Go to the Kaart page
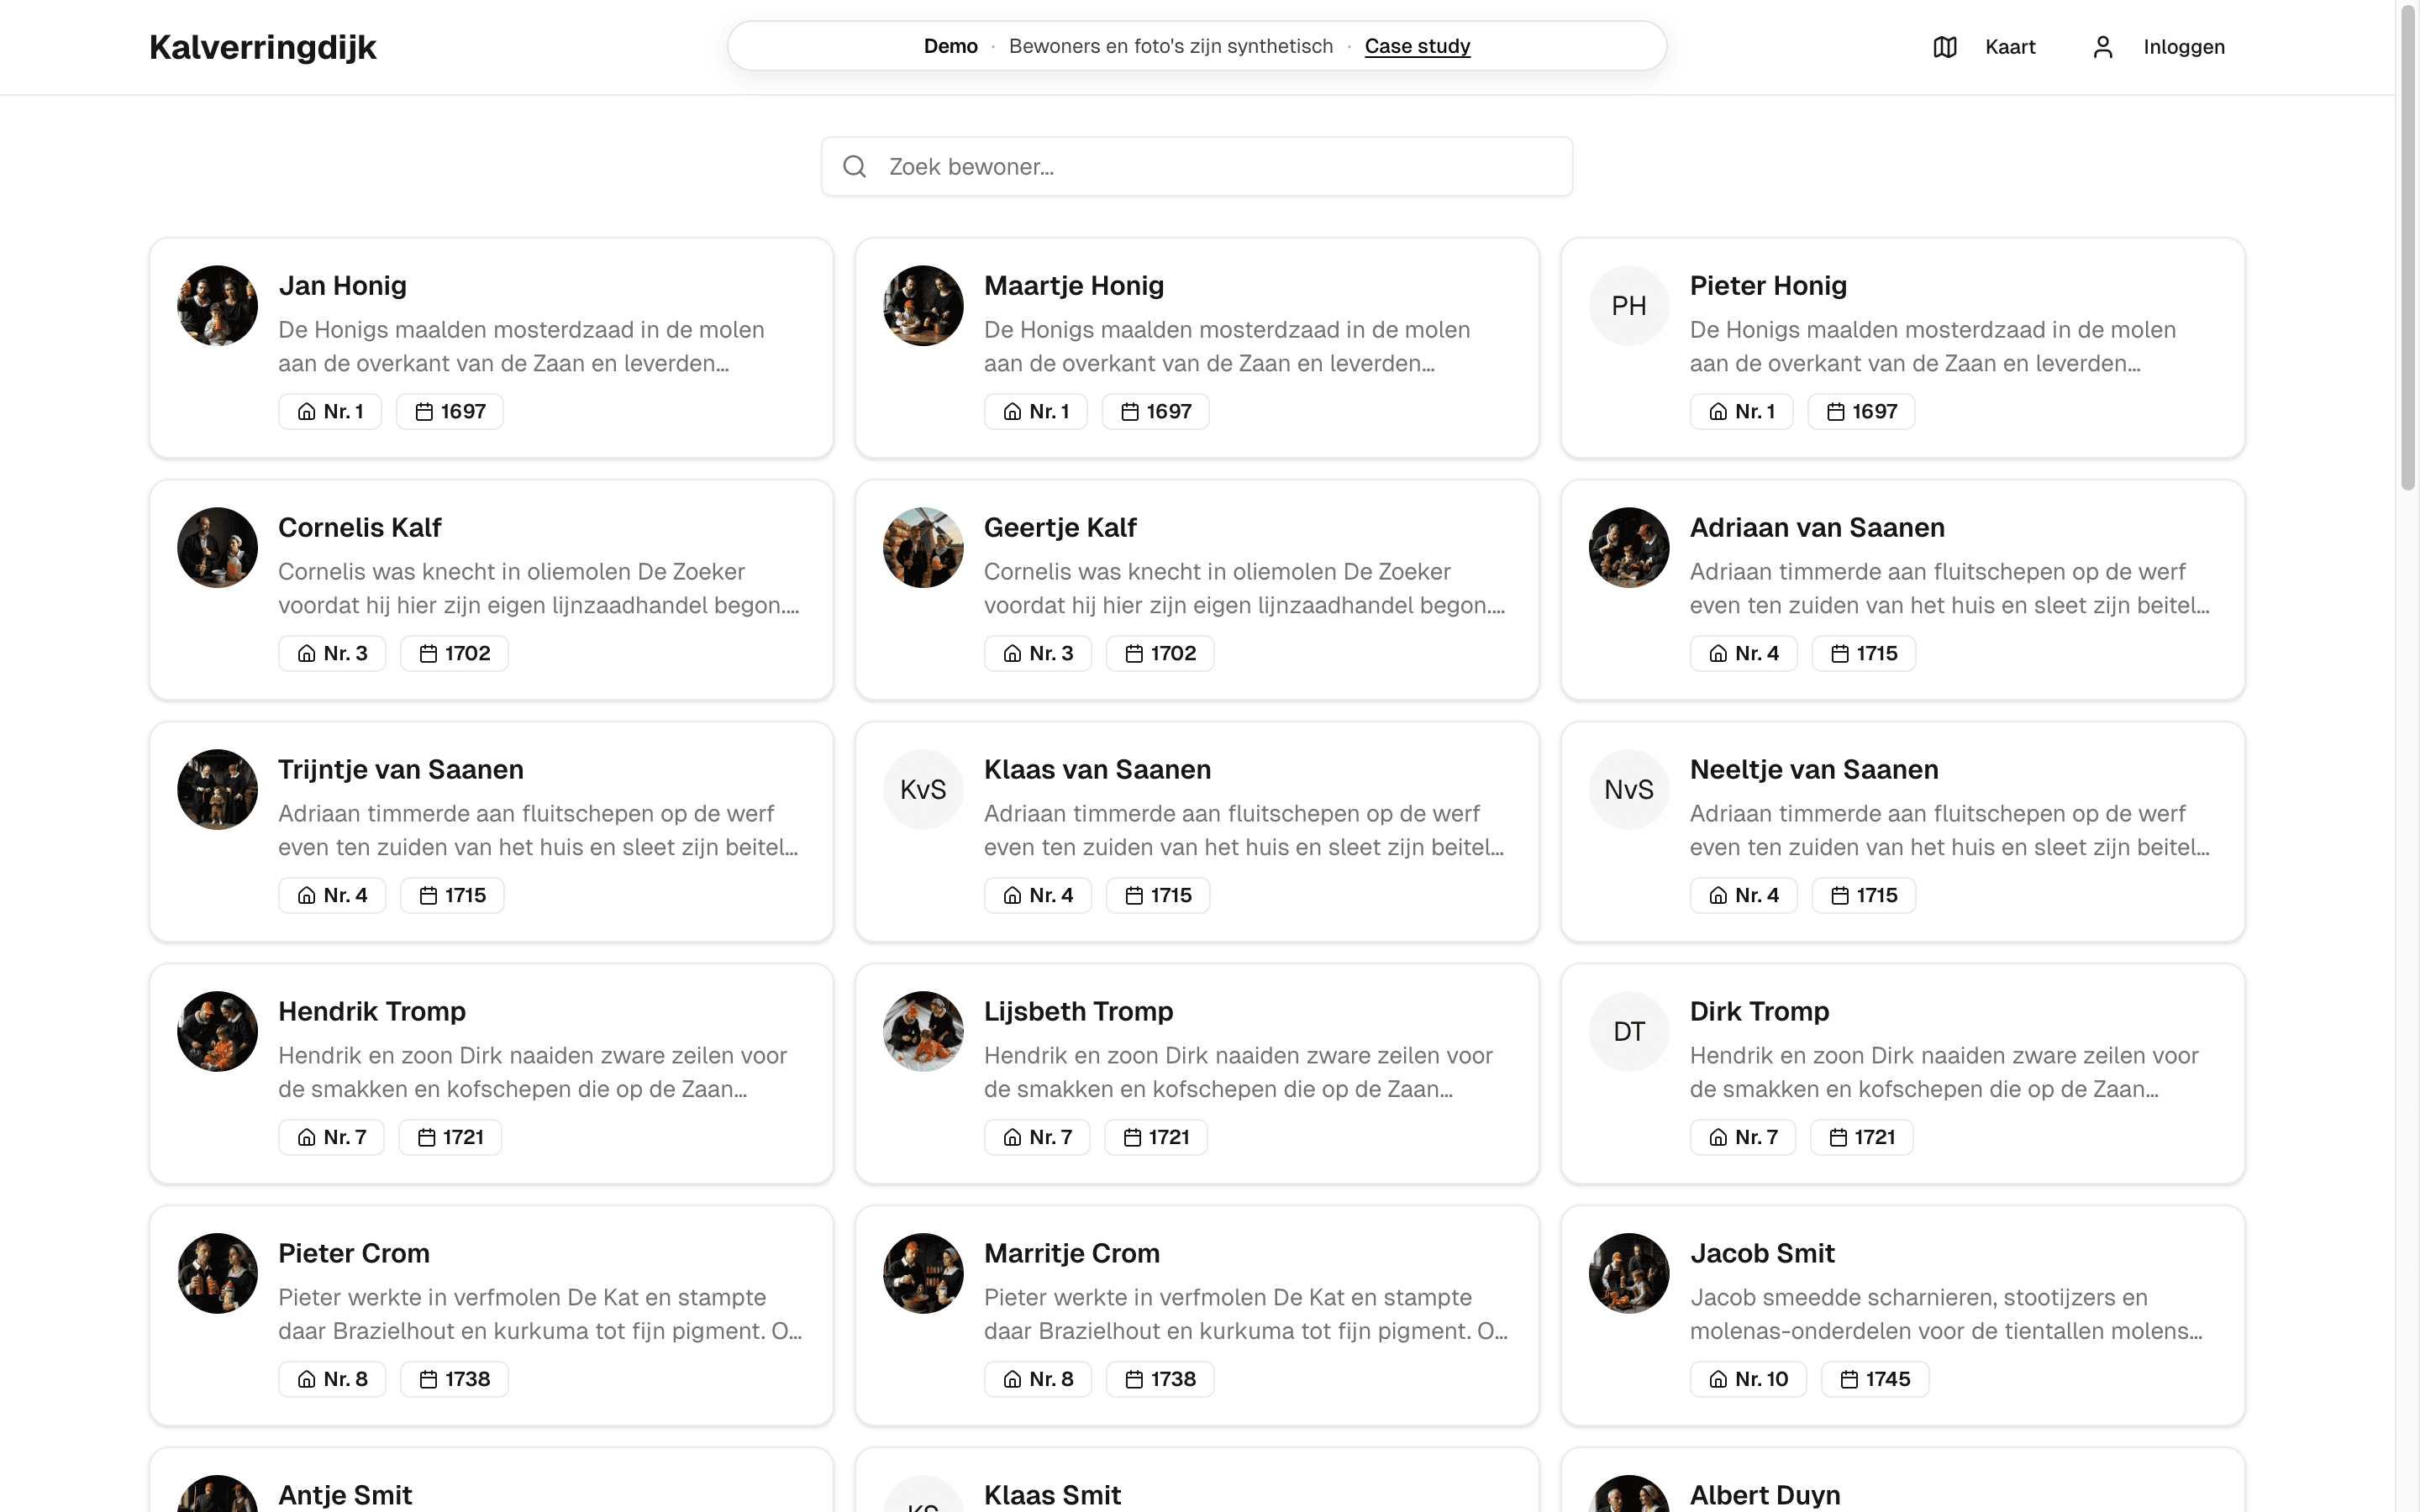 pyautogui.click(x=2010, y=47)
